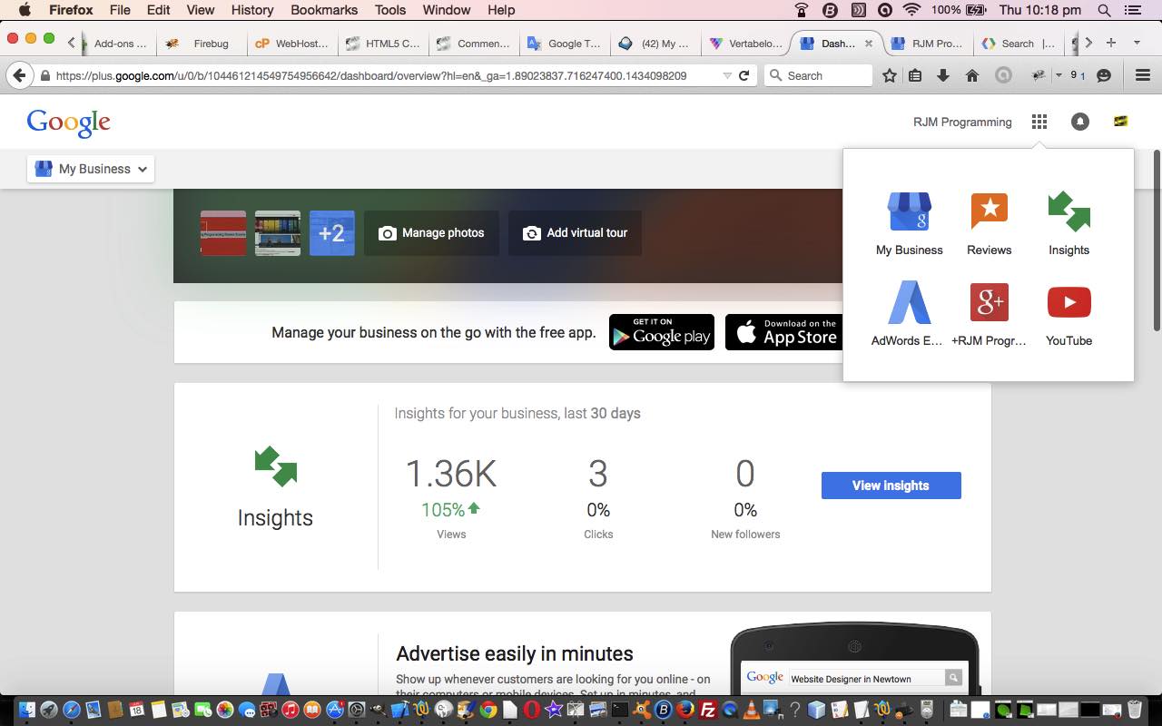The image size is (1162, 726).
Task: Open the account profile avatar
Action: 1120,122
